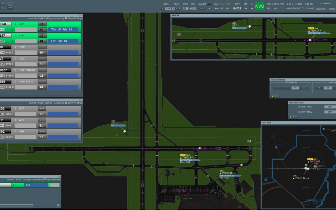Screen dimensions: 336x210
Task: Toggle the label Show button
Action: click(x=168, y=8)
